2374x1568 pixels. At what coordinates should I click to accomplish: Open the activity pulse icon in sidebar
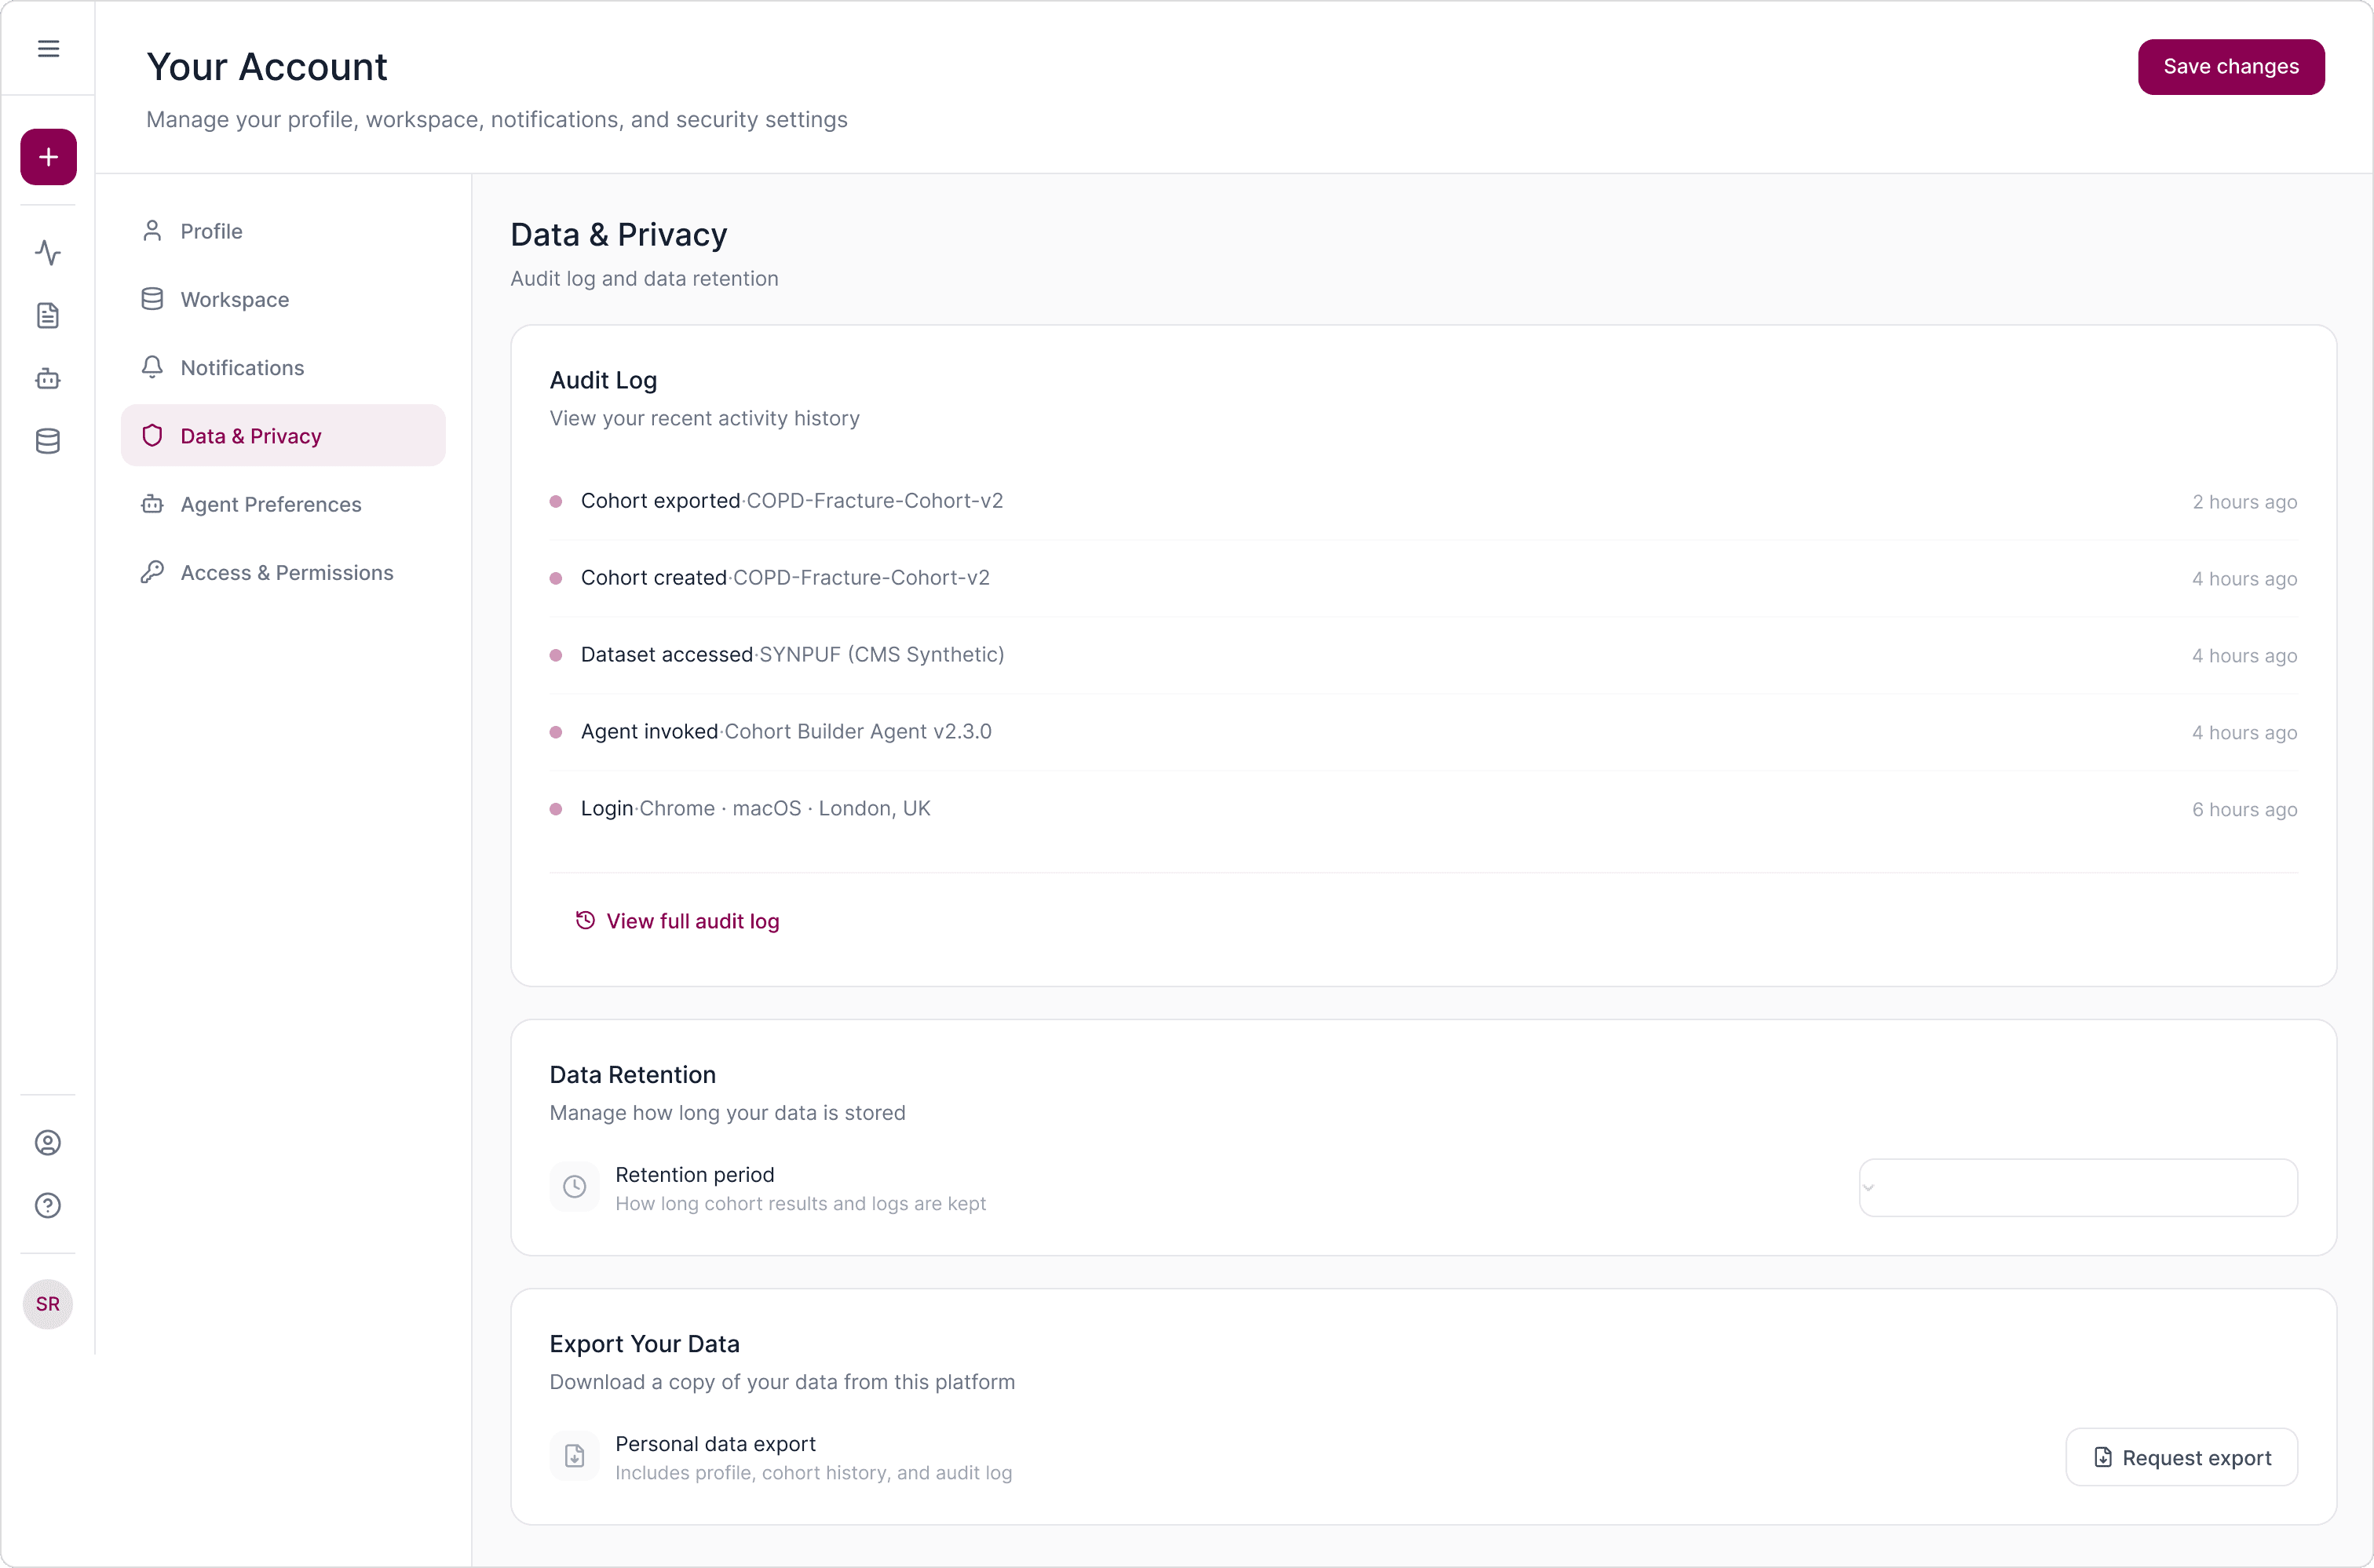point(48,252)
